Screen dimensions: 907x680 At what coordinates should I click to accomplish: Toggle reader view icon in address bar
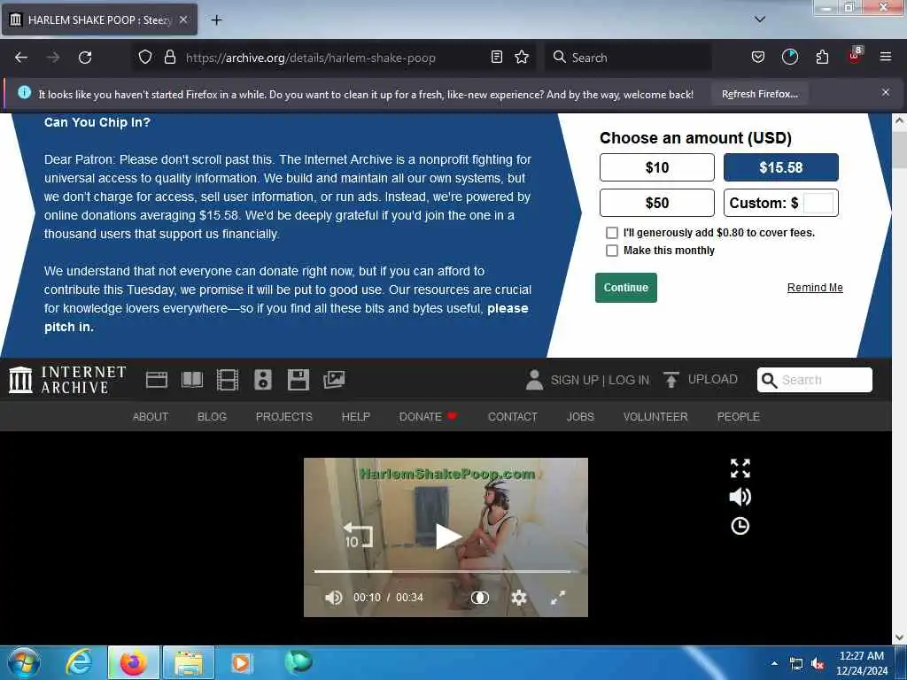[496, 57]
